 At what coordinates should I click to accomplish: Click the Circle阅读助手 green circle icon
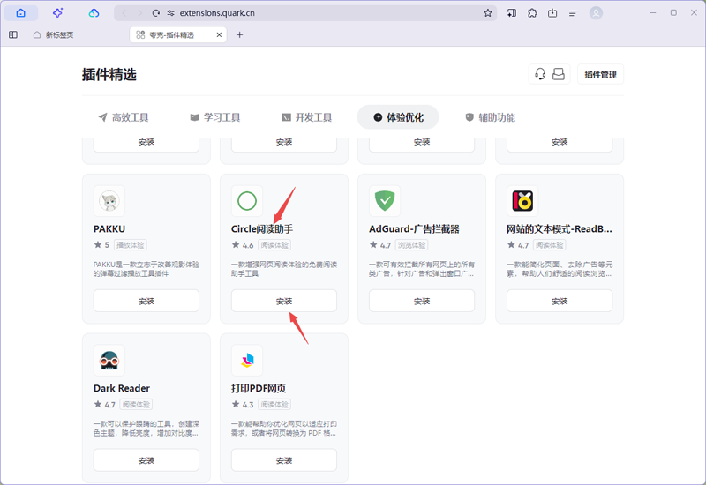247,201
